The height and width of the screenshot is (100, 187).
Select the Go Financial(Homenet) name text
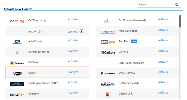point(132,20)
